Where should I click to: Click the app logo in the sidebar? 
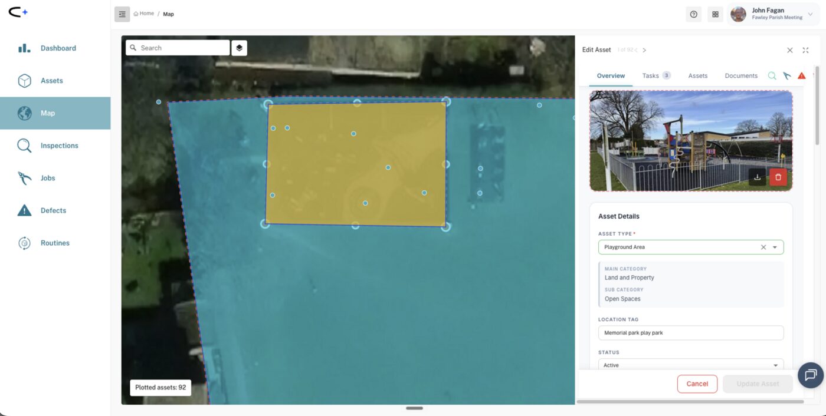pos(18,12)
